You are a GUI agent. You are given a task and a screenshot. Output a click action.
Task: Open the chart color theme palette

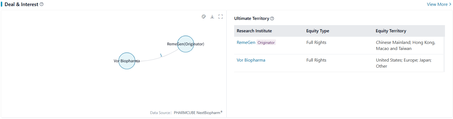pyautogui.click(x=204, y=17)
